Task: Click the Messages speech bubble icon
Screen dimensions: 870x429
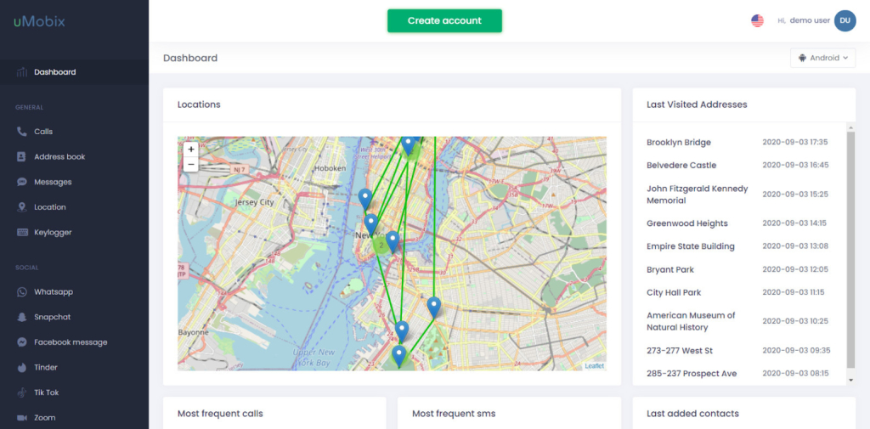Action: [22, 182]
